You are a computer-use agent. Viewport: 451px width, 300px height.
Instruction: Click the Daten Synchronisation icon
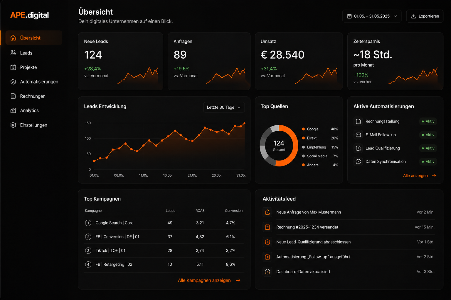[x=358, y=161]
